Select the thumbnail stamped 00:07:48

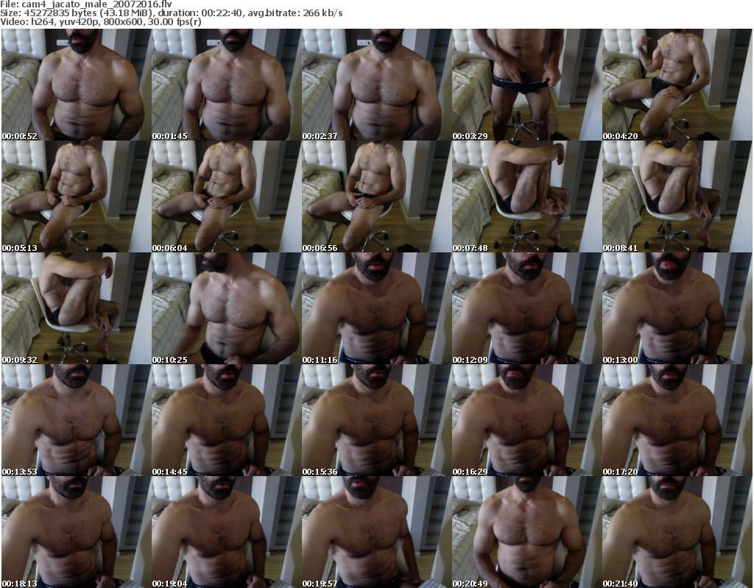pos(526,196)
